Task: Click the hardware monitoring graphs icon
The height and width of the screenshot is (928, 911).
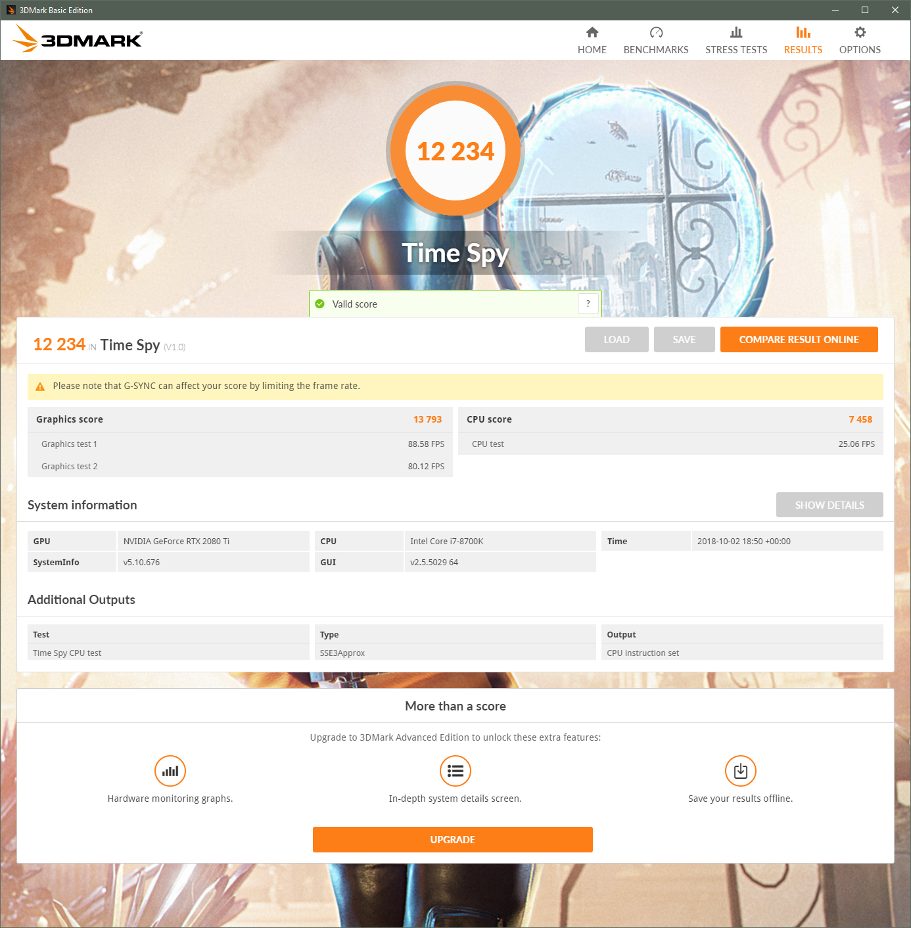Action: (x=170, y=771)
